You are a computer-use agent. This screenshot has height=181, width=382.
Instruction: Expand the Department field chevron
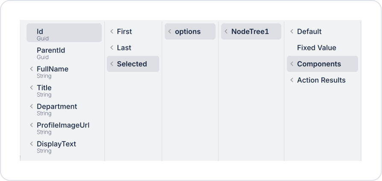pyautogui.click(x=31, y=106)
